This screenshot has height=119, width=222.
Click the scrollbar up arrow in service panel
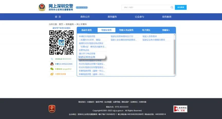[x=174, y=35]
